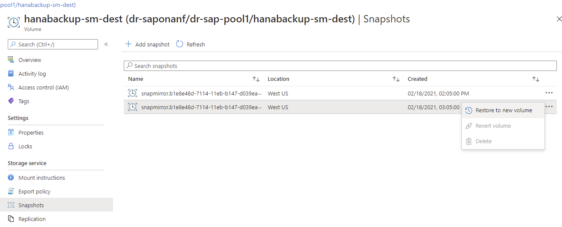Screen dimensions: 562x227
Task: Sort snapshots by Name column arrows
Action: (256, 79)
